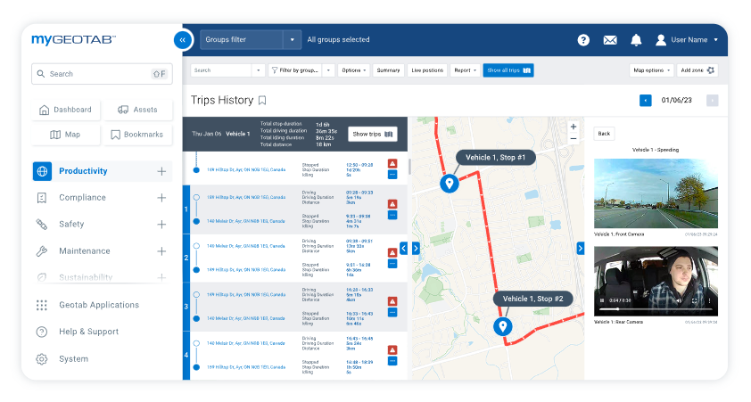This screenshot has height=402, width=751.
Task: Collapse trips list with left chevron
Action: coord(404,249)
